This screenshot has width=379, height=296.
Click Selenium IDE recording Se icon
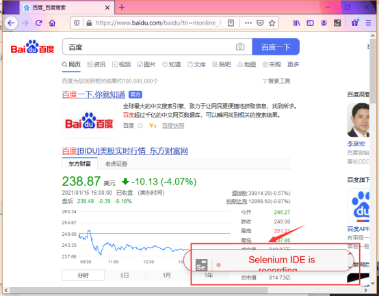201,265
